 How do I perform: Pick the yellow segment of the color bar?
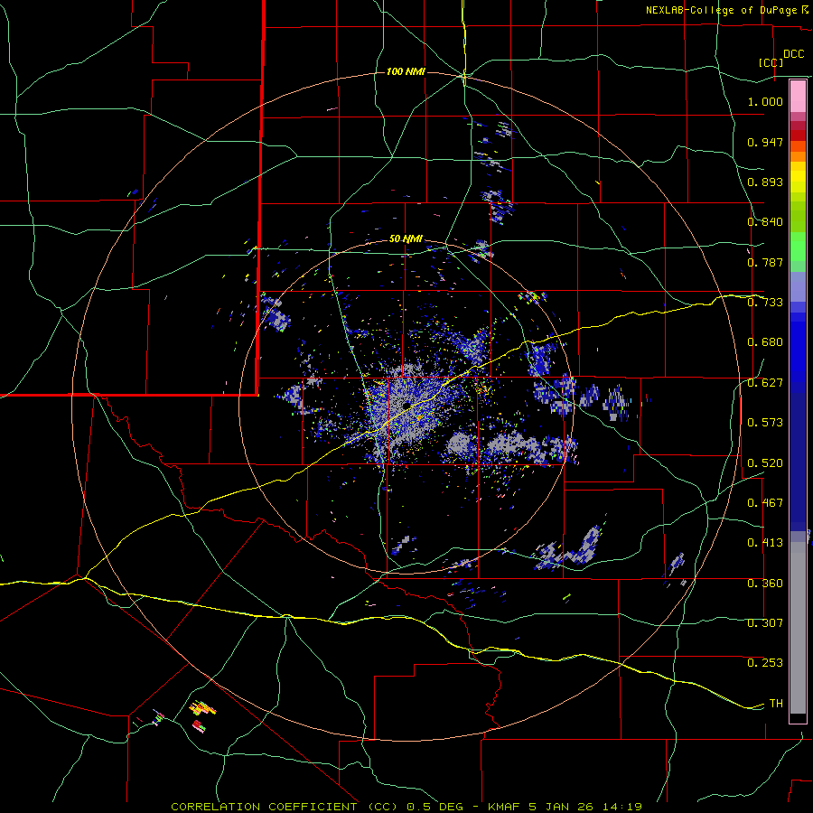click(x=798, y=177)
